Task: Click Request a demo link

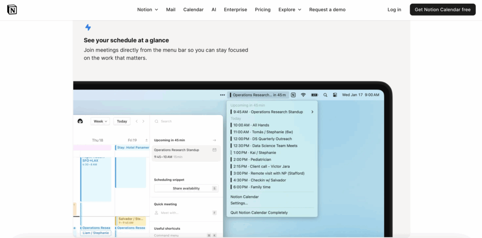Action: [328, 9]
